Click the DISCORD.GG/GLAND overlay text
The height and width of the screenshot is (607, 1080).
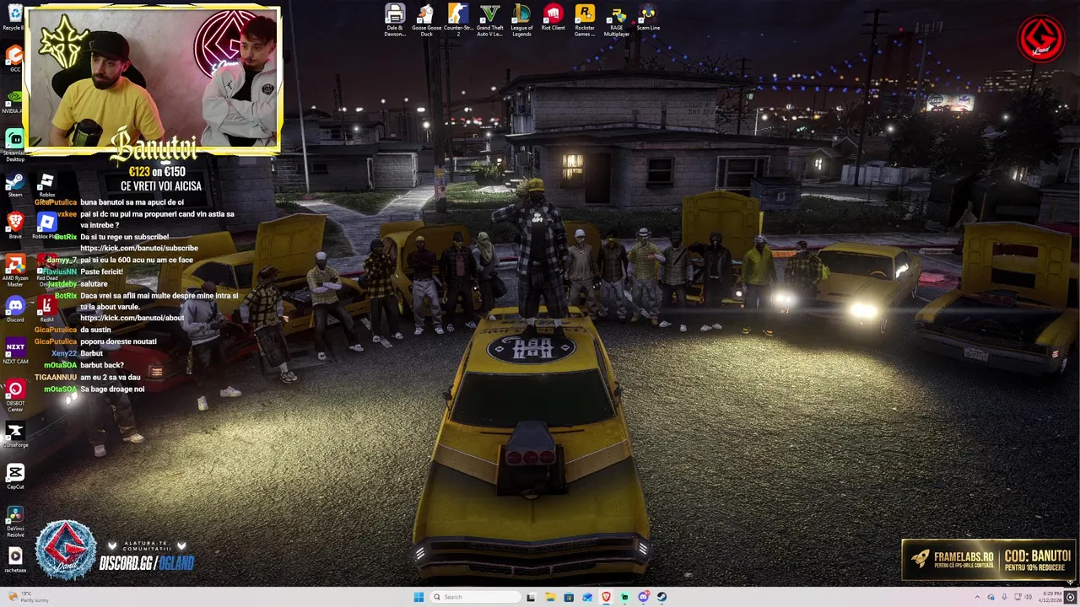146,563
